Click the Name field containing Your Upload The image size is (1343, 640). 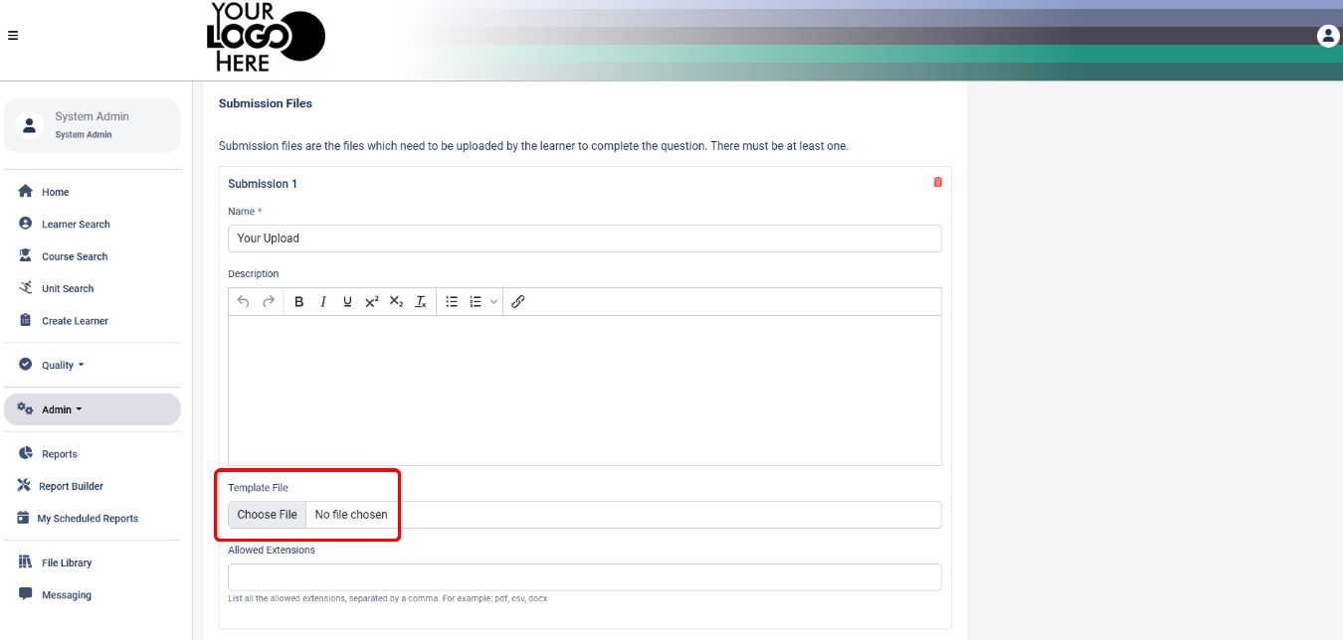point(585,239)
